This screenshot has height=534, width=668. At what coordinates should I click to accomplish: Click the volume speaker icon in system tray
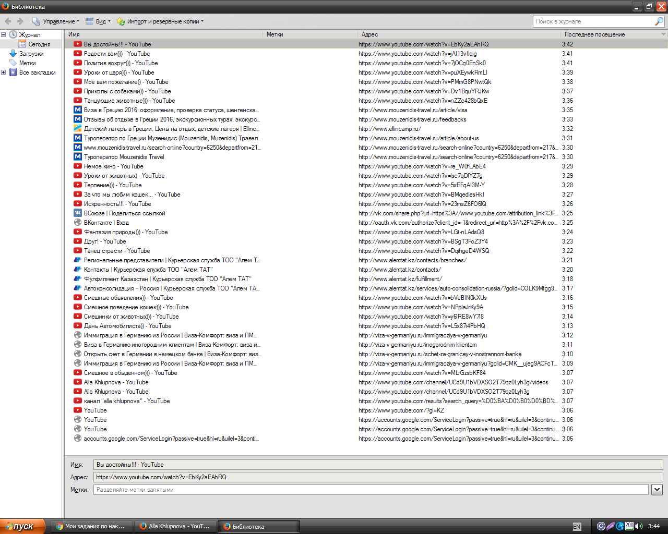[x=639, y=526]
